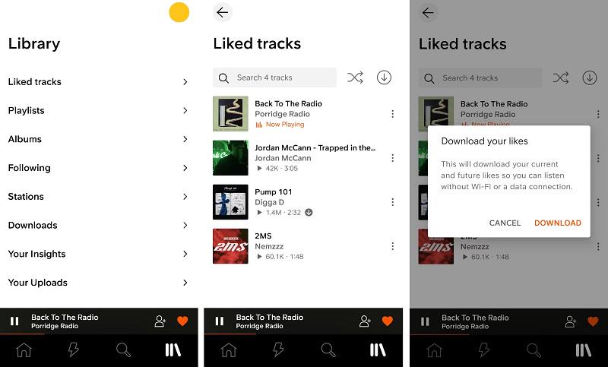This screenshot has width=608, height=367.
Task: Open Search tab in left bottom navigation
Action: point(123,350)
